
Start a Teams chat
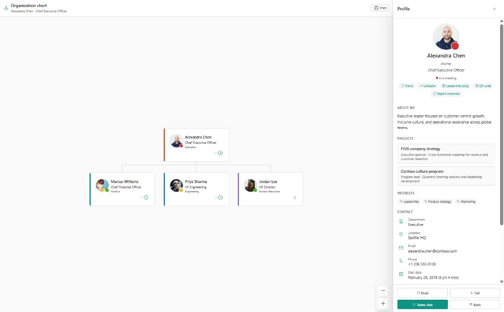click(x=422, y=304)
